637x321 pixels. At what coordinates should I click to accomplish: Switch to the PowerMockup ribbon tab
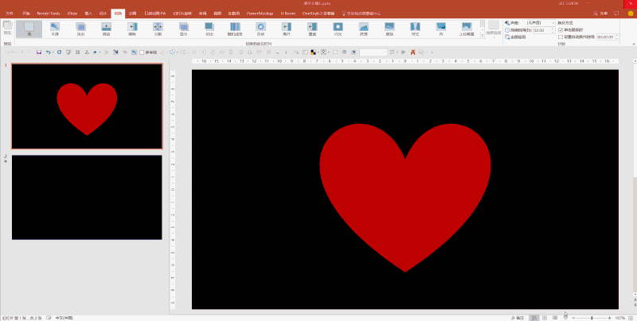click(x=260, y=14)
